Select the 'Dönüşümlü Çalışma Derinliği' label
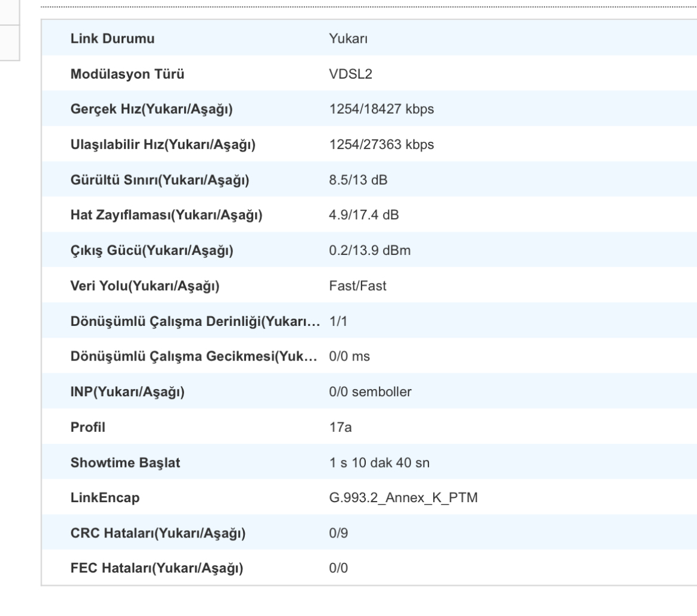The image size is (697, 616). pos(195,321)
